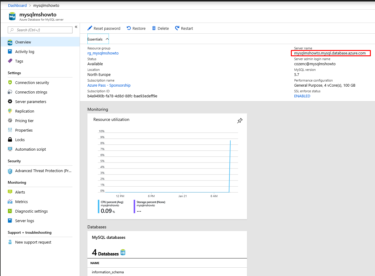Click the Restore button label

coord(139,28)
